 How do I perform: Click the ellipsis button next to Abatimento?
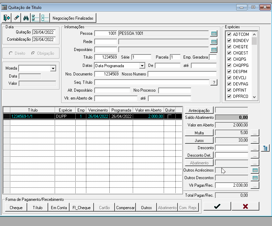(x=255, y=163)
